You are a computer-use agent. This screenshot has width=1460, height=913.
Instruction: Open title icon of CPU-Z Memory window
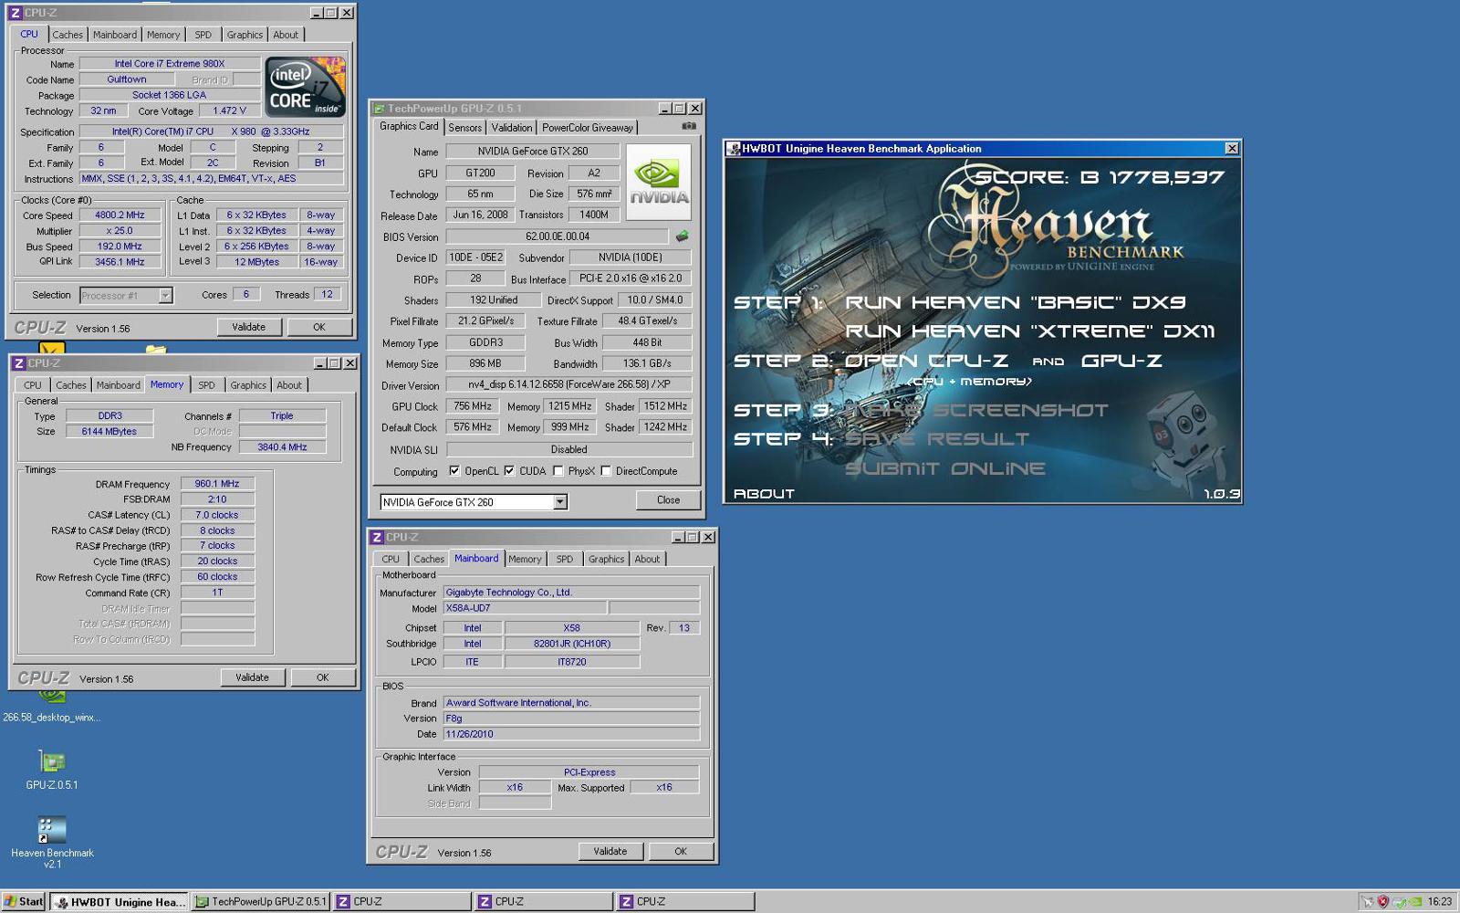click(18, 363)
